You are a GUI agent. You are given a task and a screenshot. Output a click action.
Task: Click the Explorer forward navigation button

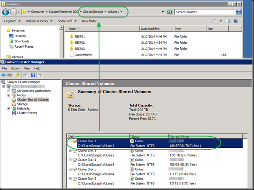13,12
